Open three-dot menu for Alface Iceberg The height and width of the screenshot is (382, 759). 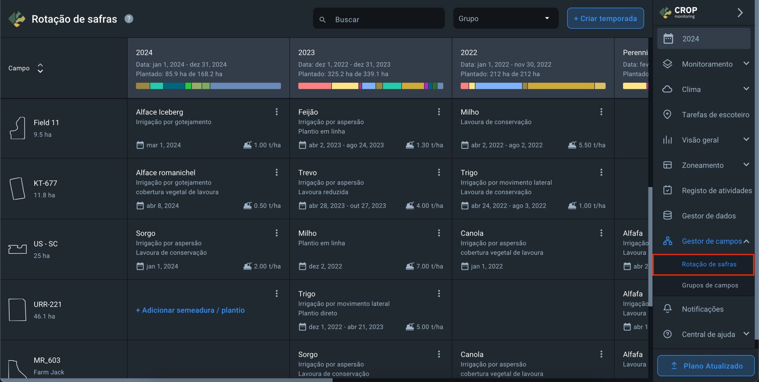click(276, 112)
